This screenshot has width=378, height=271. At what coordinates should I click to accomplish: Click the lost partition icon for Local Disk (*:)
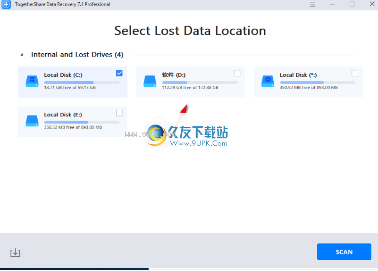[x=268, y=81]
